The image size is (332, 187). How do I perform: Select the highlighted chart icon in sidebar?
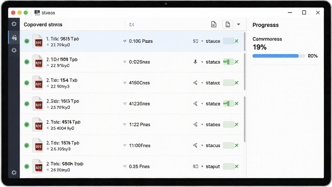14,38
